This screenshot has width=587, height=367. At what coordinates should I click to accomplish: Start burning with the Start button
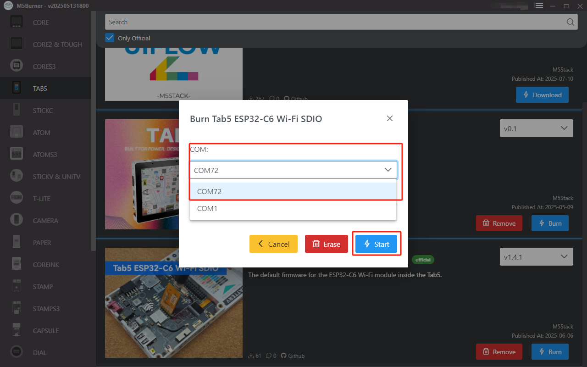pos(376,244)
